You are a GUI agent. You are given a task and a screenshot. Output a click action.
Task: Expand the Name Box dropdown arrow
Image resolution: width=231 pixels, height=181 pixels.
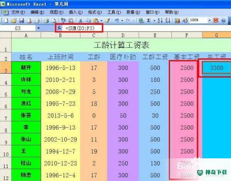point(38,28)
